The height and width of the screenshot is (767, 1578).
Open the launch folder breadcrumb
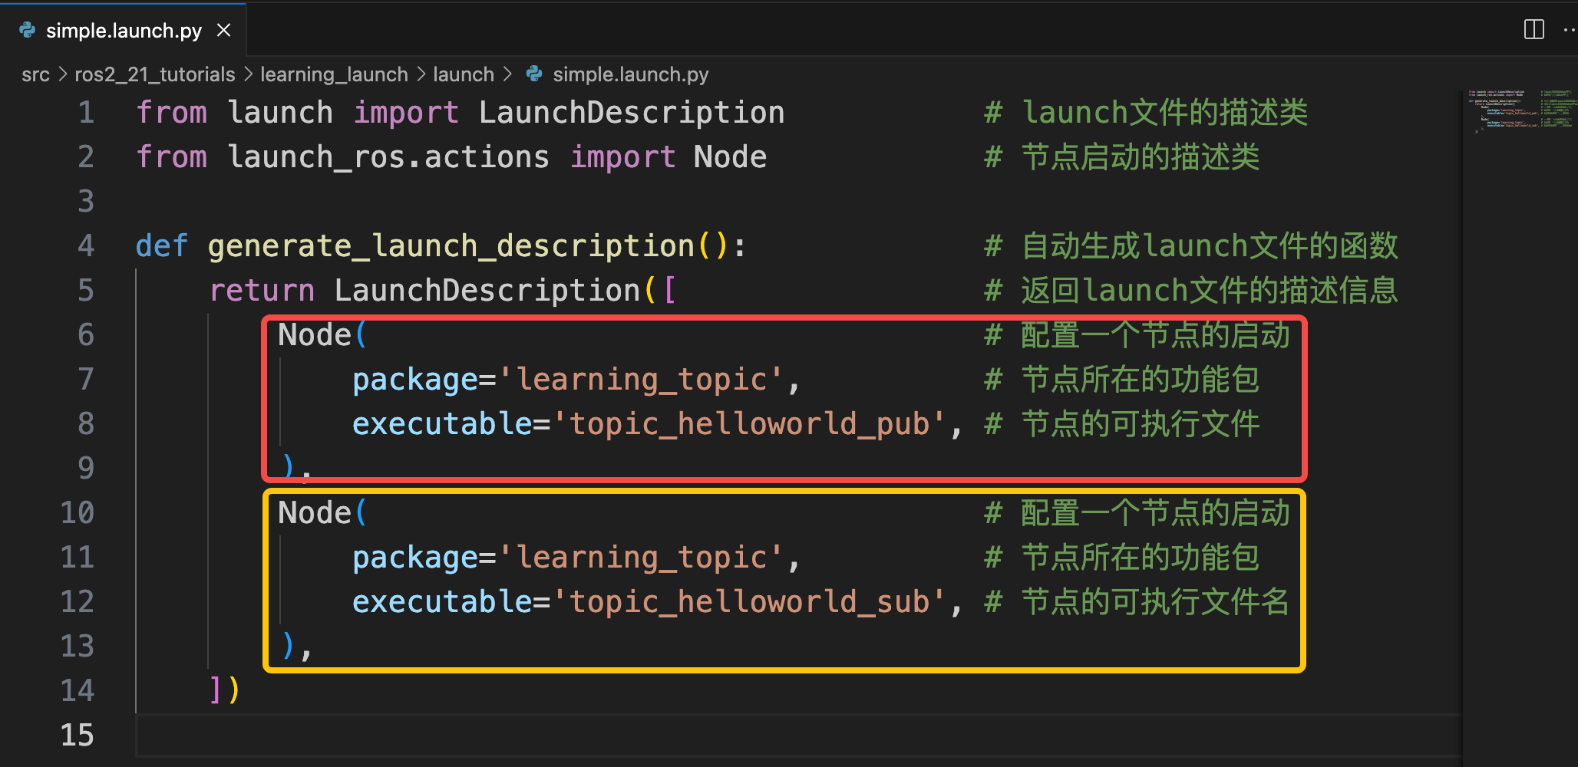point(464,74)
